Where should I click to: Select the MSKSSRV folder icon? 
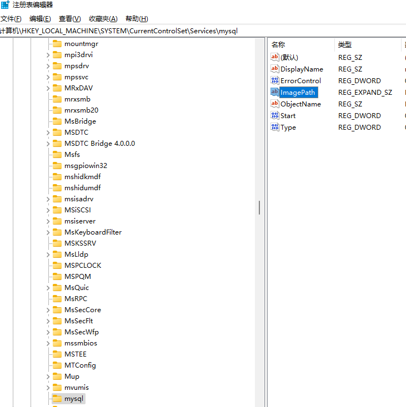(57, 243)
